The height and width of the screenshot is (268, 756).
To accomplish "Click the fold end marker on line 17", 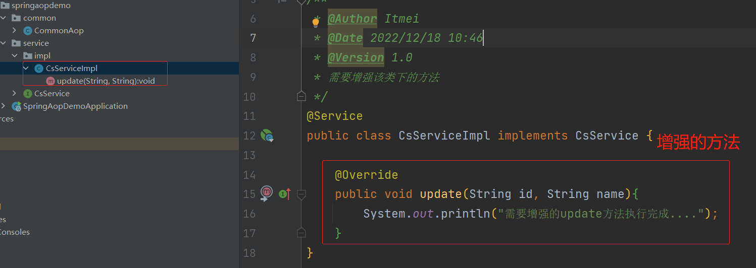I will (301, 233).
